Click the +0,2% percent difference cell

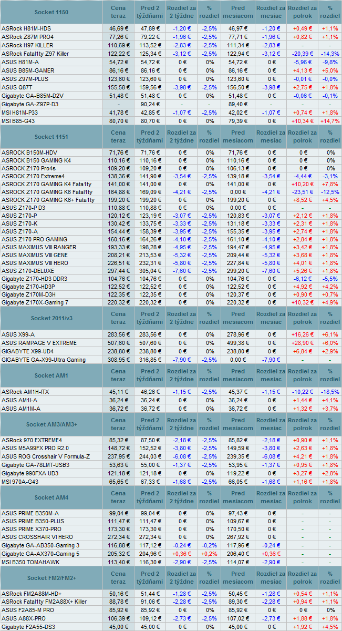click(210, 553)
